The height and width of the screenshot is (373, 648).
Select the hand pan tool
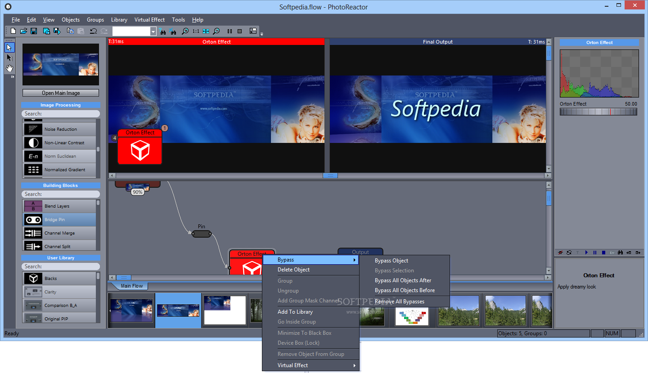pos(9,68)
